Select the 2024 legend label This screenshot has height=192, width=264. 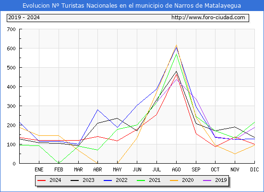click(55, 180)
